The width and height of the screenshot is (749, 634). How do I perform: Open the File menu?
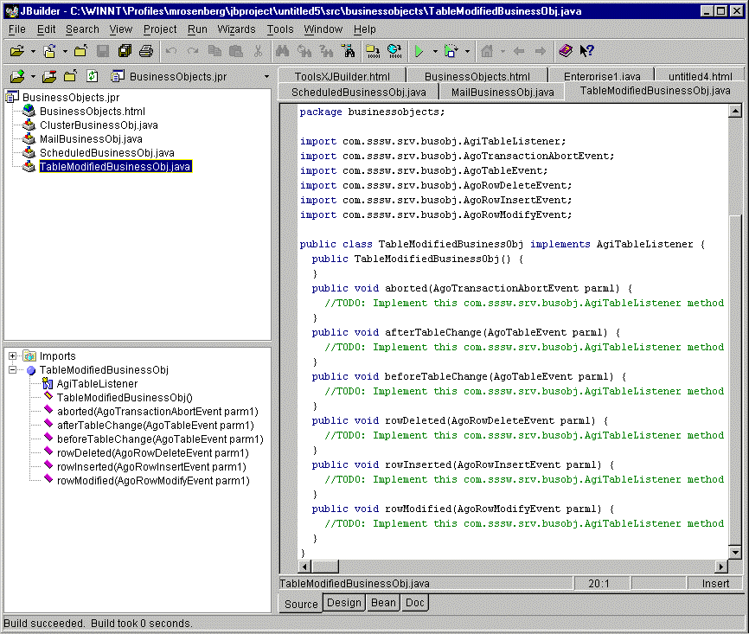pyautogui.click(x=17, y=29)
